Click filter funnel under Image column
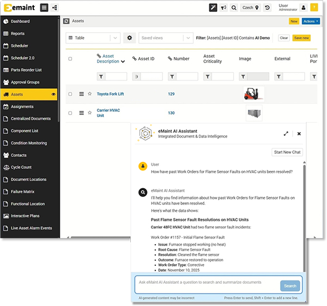The width and height of the screenshot is (327, 306). (243, 77)
